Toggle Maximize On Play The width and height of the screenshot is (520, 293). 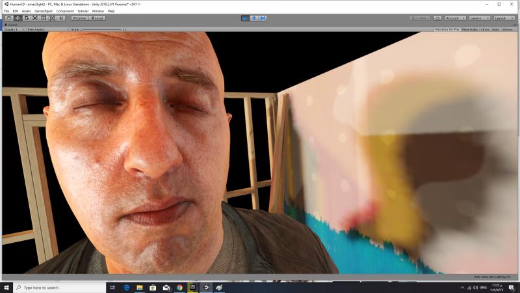click(x=447, y=29)
